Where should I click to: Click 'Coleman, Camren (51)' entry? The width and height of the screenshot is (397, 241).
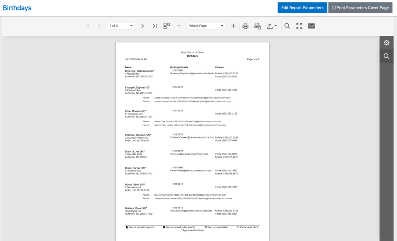tap(138, 135)
